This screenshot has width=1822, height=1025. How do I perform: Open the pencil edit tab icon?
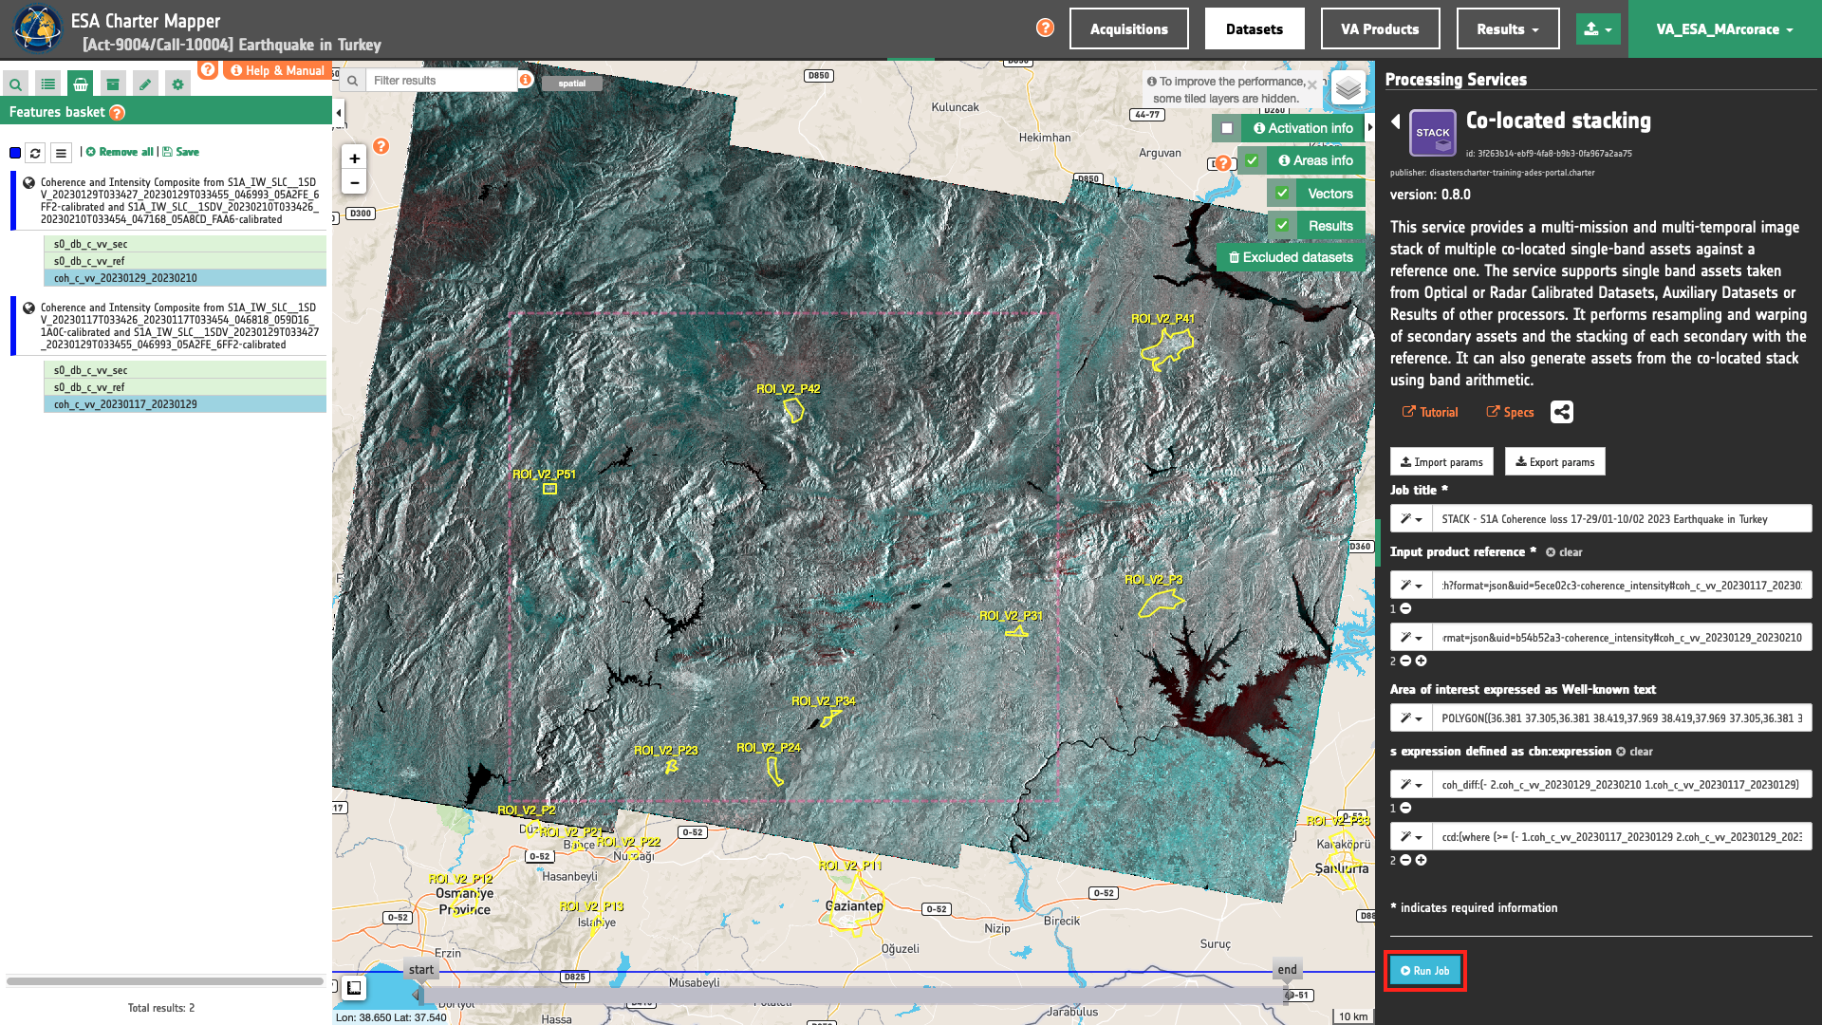click(145, 84)
